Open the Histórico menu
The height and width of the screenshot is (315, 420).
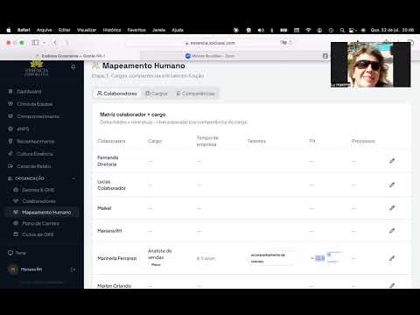click(112, 30)
